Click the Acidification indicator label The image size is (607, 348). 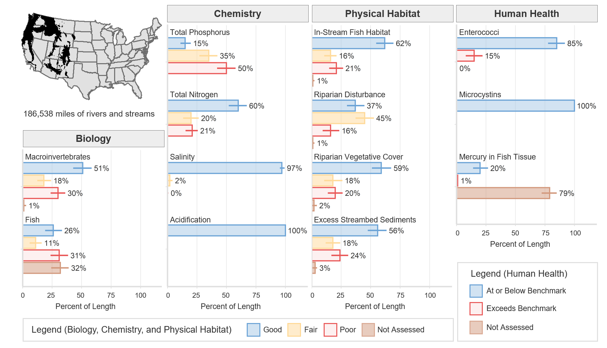pyautogui.click(x=190, y=220)
